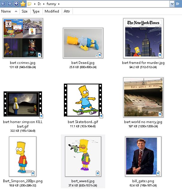This screenshot has height=190, width=182.
Task: Click size info 94.2 KB (512x512x24)
Action: coord(143,67)
